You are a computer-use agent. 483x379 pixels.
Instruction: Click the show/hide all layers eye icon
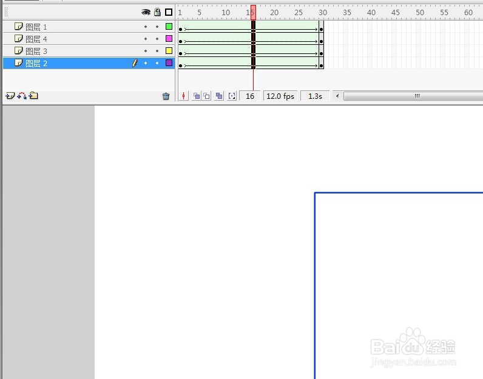[x=146, y=12]
